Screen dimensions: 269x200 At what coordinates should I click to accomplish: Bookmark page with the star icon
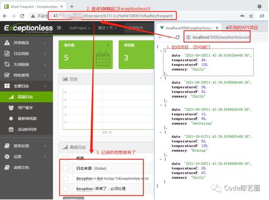pos(251,16)
